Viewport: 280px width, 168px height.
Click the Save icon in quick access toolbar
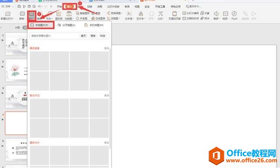tap(19, 7)
